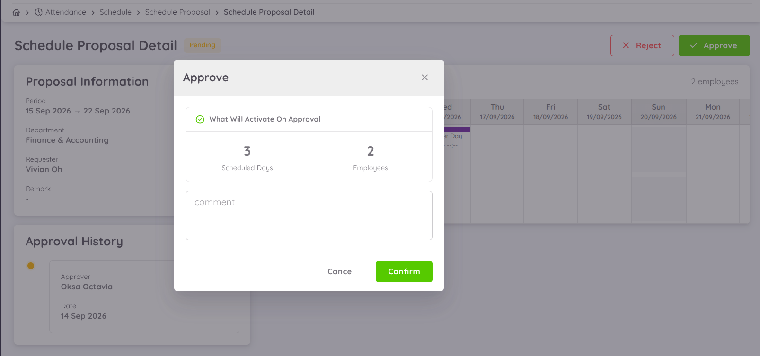Click Schedule Proposal Detail breadcrumb

(269, 12)
